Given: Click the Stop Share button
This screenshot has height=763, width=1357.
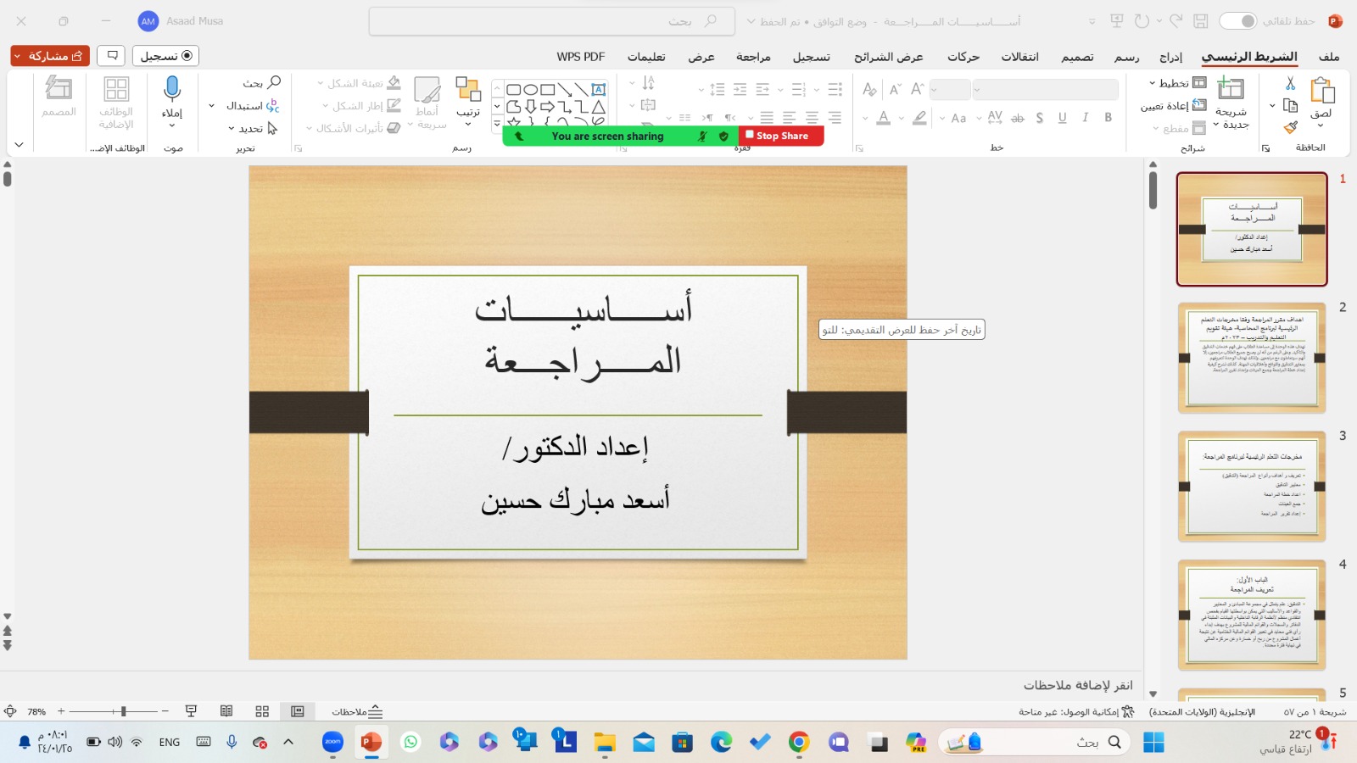Looking at the screenshot, I should click(x=779, y=136).
